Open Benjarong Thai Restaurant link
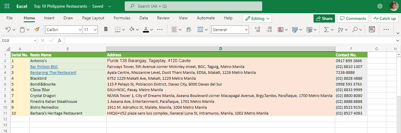This screenshot has width=401, height=133. click(x=53, y=72)
